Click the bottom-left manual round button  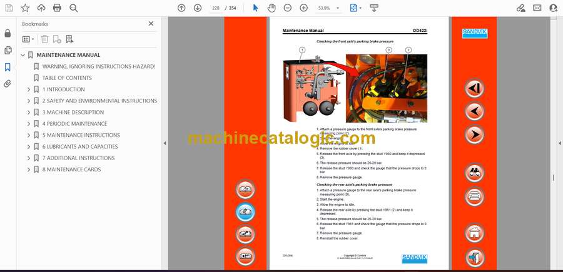point(246,256)
